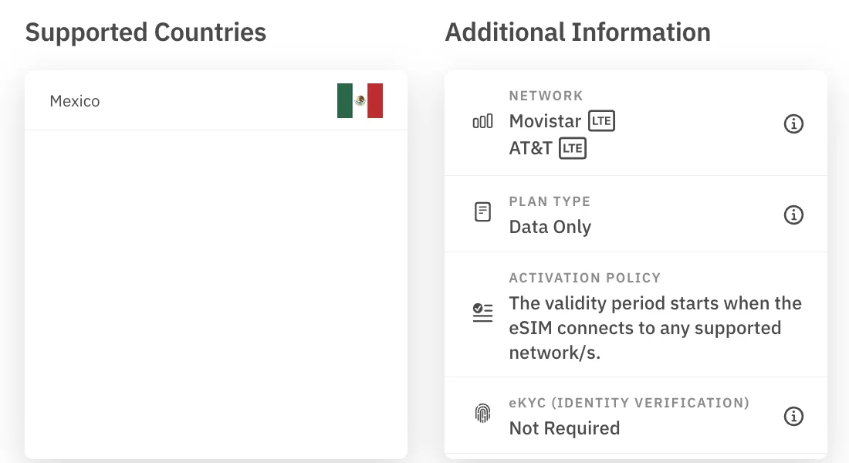Select the Mexico country row
The image size is (849, 463).
[x=216, y=101]
